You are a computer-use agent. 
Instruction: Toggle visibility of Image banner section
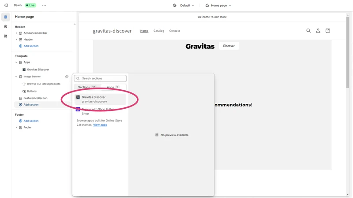click(x=67, y=77)
